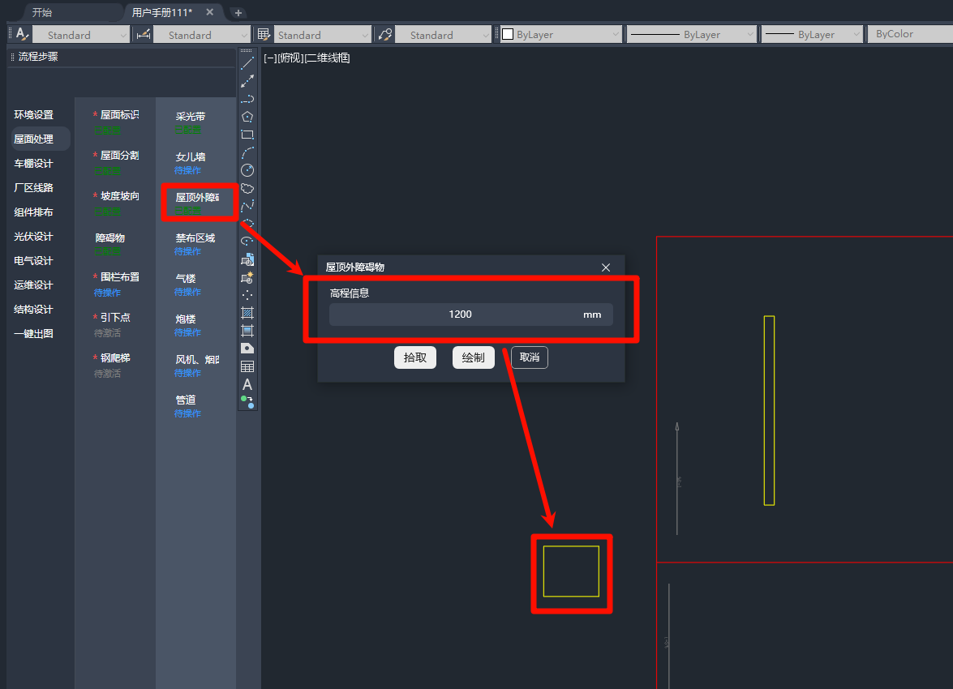Open the ByColor plot style dropdown
This screenshot has height=689, width=953.
[910, 35]
